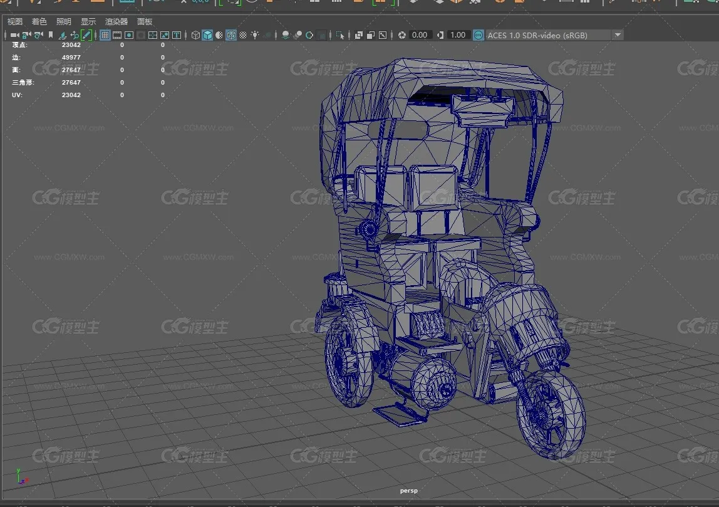This screenshot has width=719, height=507.
Task: Edit the Gamma value 1.00
Action: click(458, 35)
